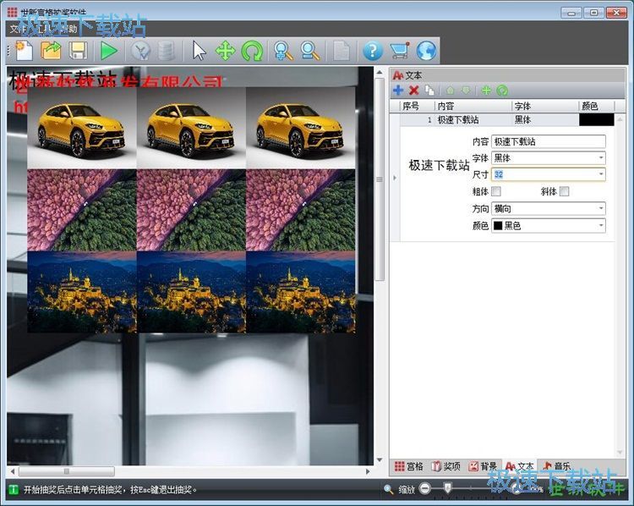
Task: Switch to the 背景 tab
Action: (x=483, y=466)
